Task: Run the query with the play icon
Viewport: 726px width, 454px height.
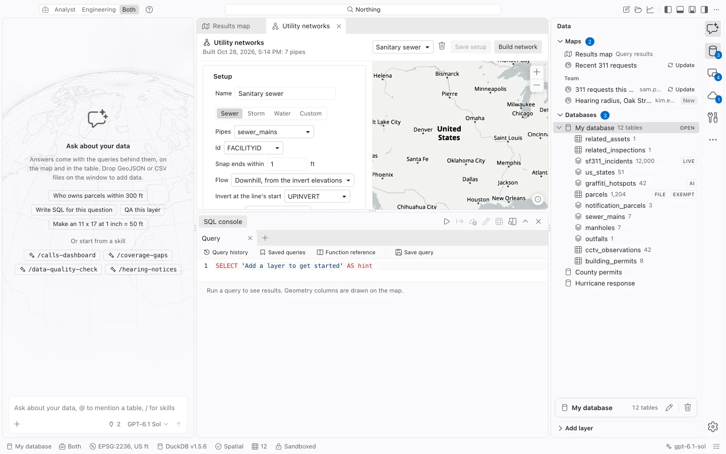Action: click(447, 221)
